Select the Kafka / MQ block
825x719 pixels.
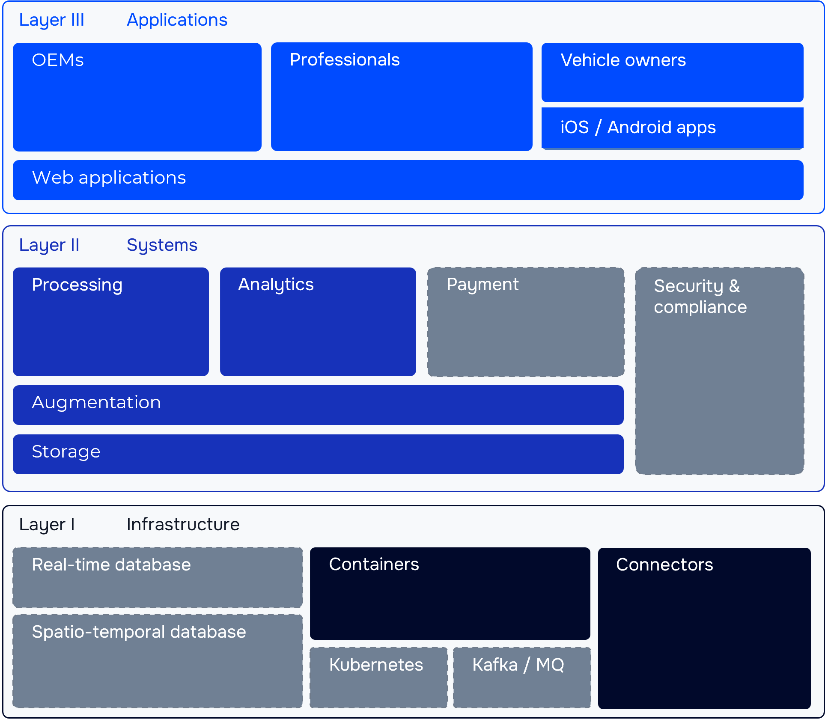[x=521, y=677]
